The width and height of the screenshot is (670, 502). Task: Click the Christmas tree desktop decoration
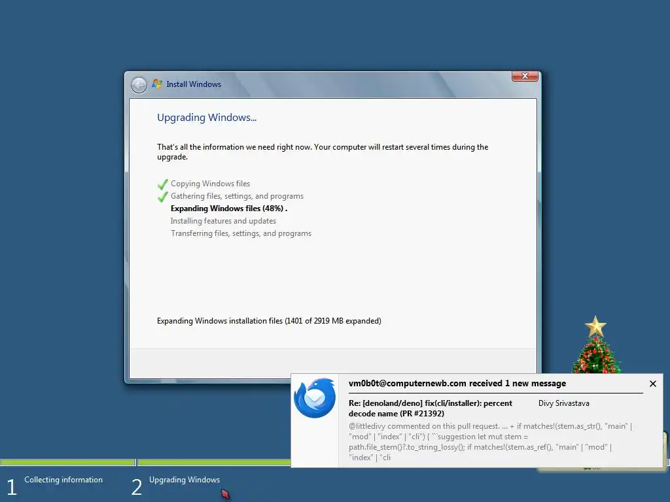click(596, 345)
